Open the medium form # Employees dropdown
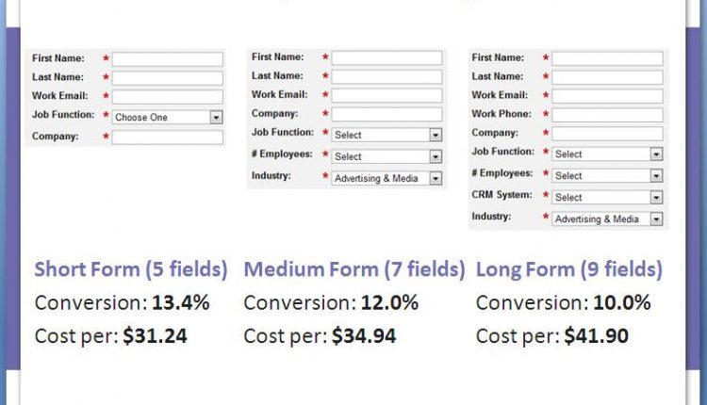The height and width of the screenshot is (405, 707). (x=386, y=156)
